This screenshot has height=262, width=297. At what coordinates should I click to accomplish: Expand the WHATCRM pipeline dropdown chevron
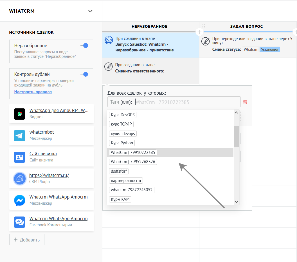coord(90,11)
